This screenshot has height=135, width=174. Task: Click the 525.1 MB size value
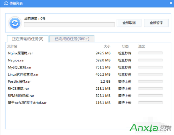tap(103, 95)
